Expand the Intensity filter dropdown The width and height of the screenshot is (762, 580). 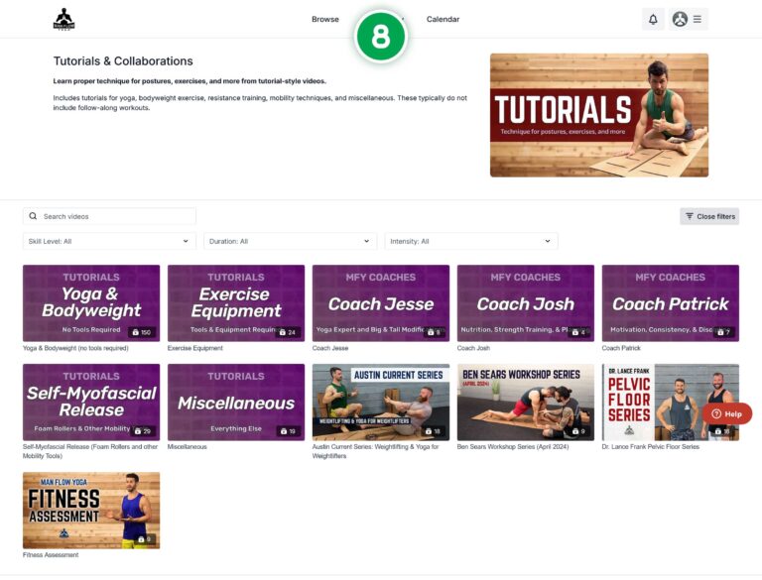[x=470, y=241]
